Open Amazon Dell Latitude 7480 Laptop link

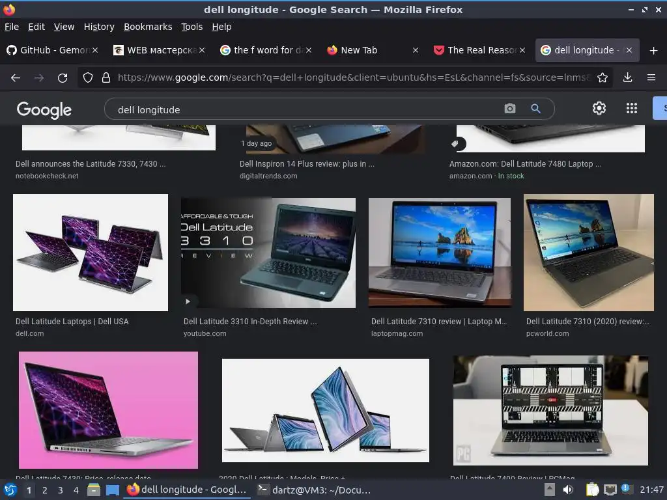point(526,163)
